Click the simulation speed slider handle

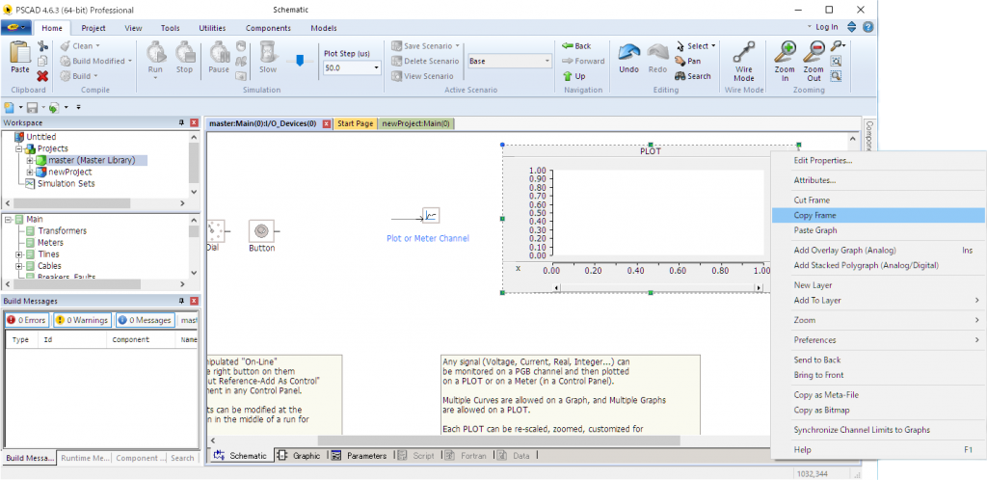300,60
